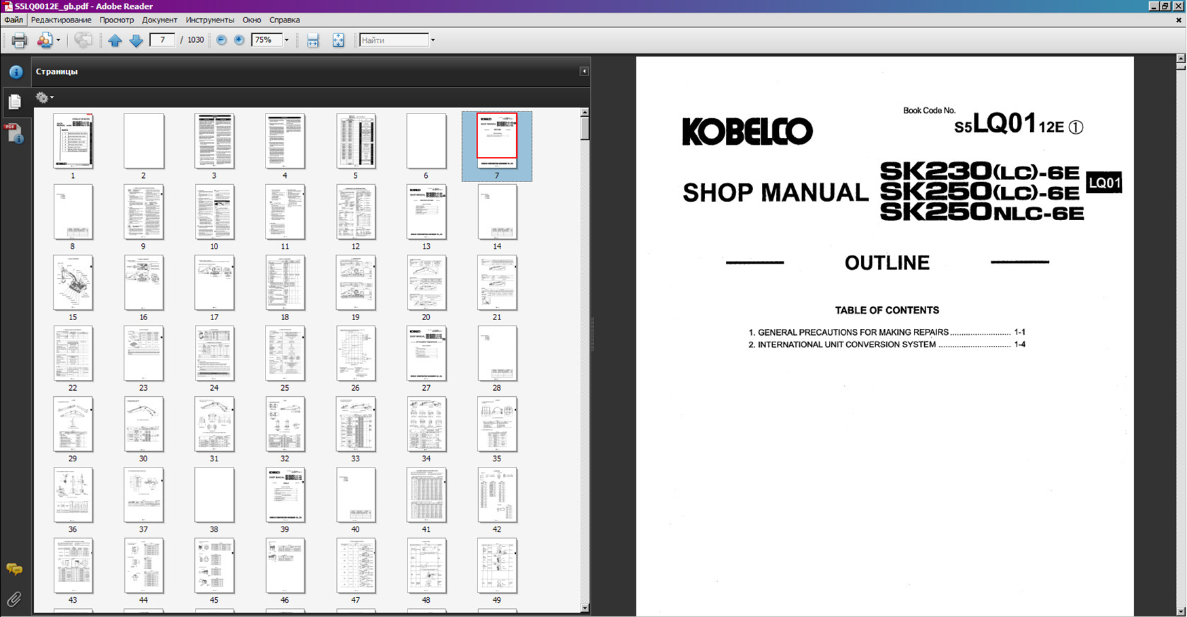Click the fit width scrolling icon
The image size is (1187, 617).
[x=312, y=40]
